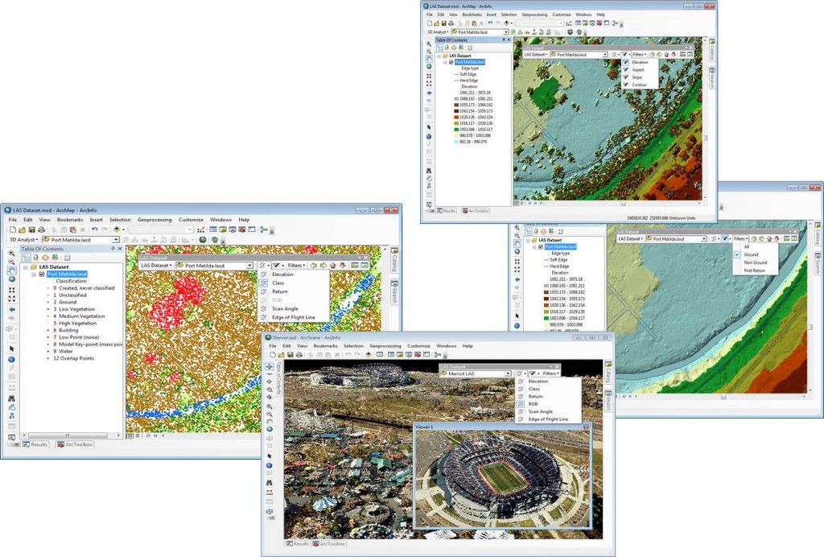
Task: Click Zoom In tool in top ArcMap window
Action: click(429, 44)
